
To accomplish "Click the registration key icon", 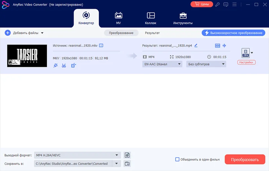I will tap(218, 4).
